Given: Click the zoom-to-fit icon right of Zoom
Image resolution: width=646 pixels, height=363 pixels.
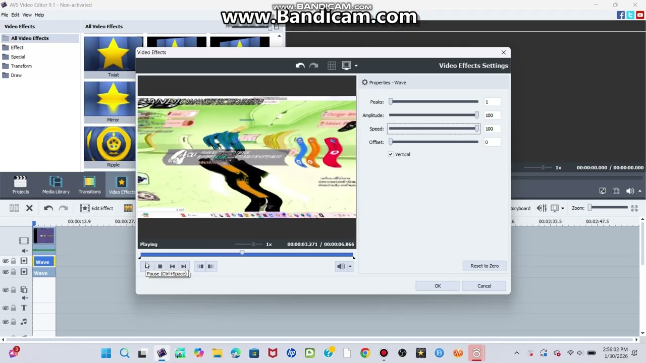Looking at the screenshot, I should point(634,208).
